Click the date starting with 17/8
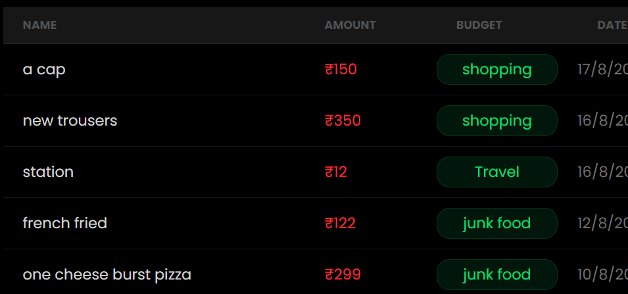 tap(602, 69)
